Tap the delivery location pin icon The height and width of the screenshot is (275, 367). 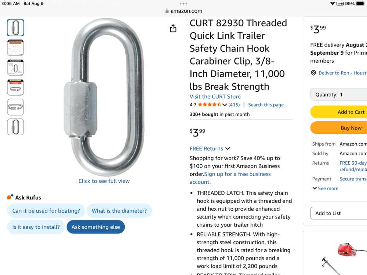313,73
